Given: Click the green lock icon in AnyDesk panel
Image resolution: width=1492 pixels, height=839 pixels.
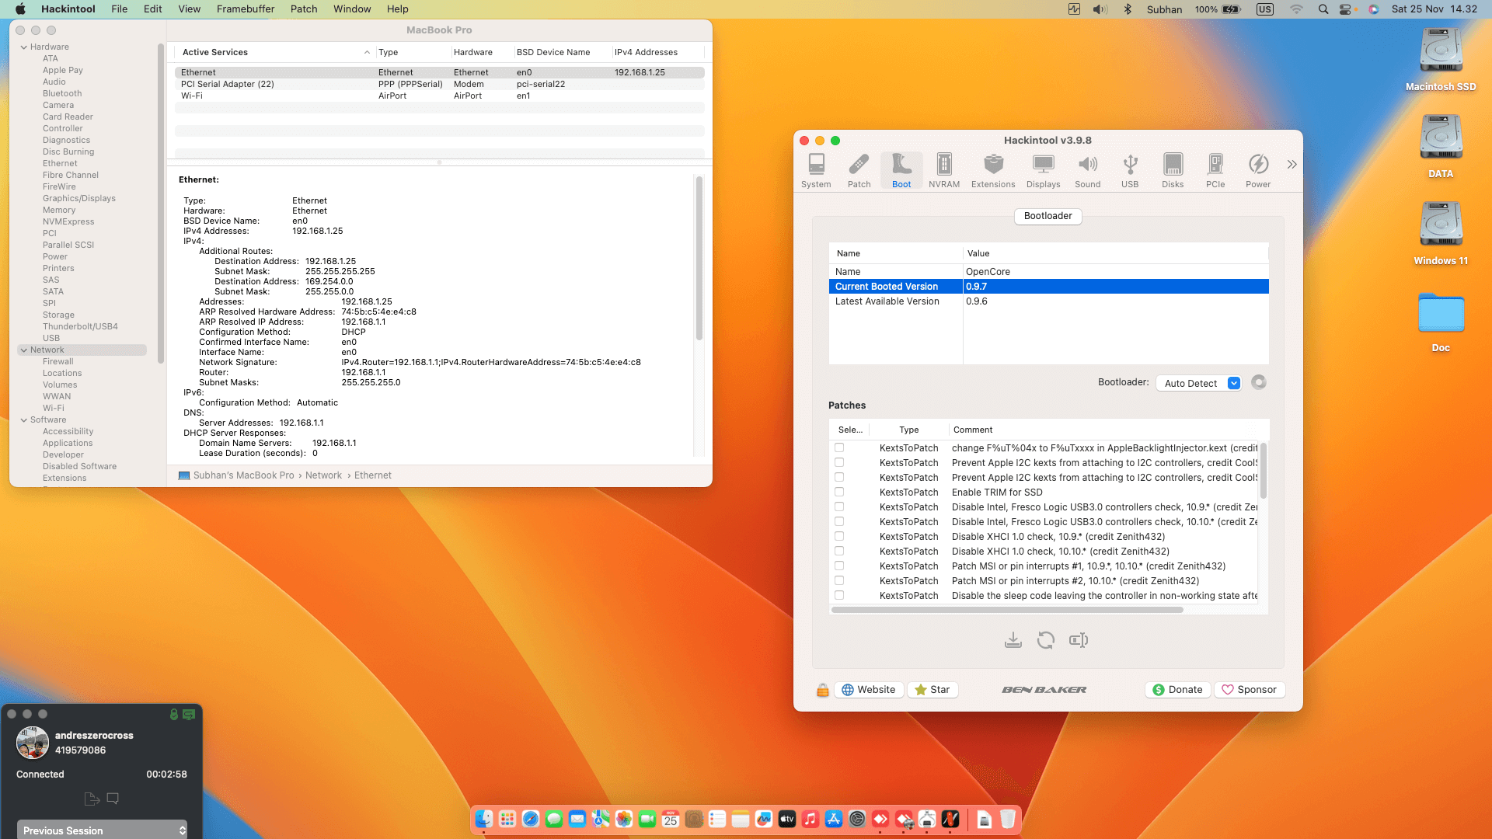Looking at the screenshot, I should 174,714.
